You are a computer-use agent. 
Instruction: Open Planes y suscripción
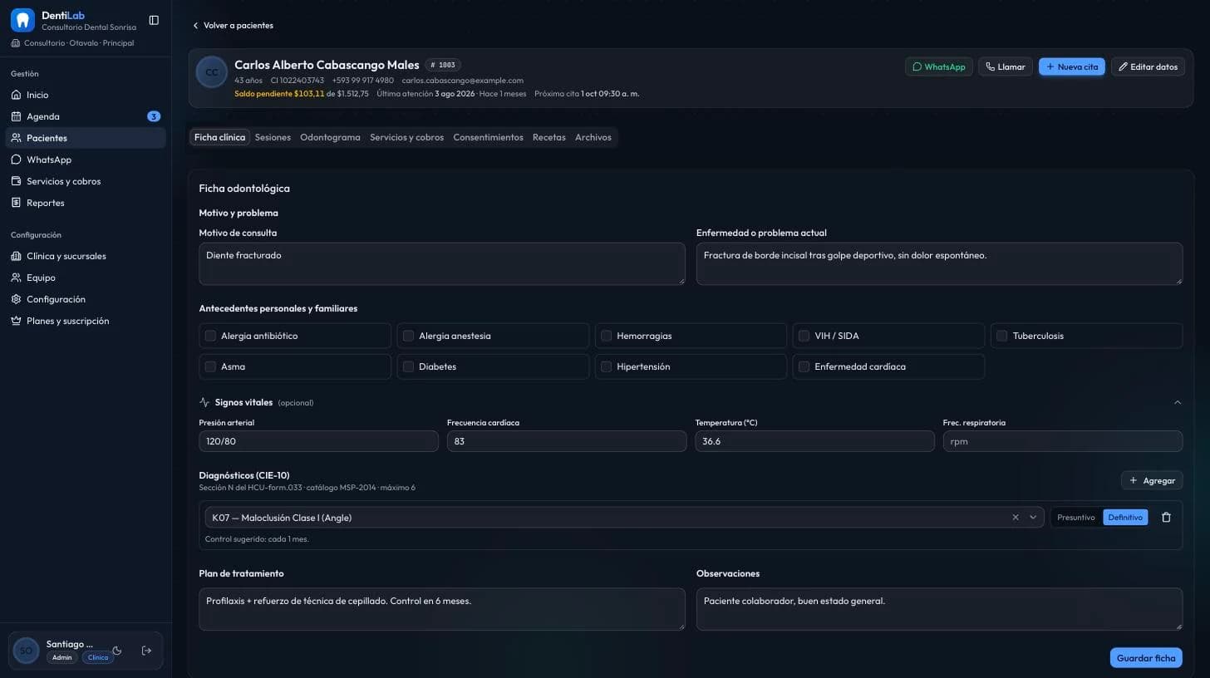click(x=86, y=321)
